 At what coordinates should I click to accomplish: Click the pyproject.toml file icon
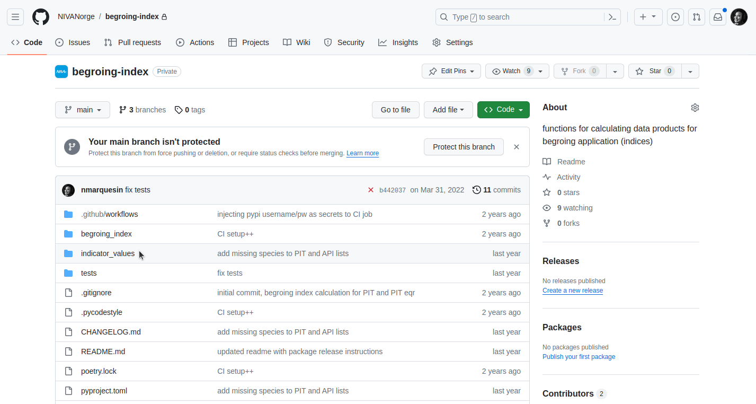click(68, 391)
